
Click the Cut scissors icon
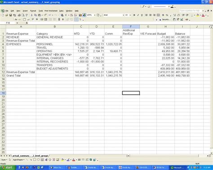(31, 15)
